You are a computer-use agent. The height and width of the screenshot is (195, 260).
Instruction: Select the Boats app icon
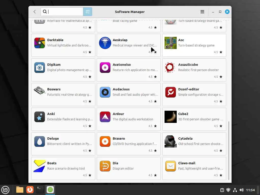point(39,166)
